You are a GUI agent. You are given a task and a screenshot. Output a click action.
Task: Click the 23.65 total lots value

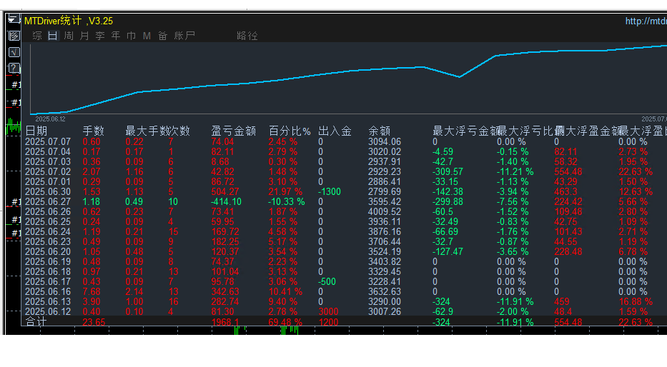pos(94,321)
